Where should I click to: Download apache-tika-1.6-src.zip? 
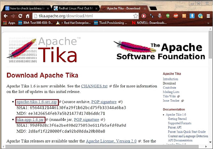[37, 102]
